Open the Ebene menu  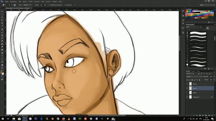(x=25, y=1)
